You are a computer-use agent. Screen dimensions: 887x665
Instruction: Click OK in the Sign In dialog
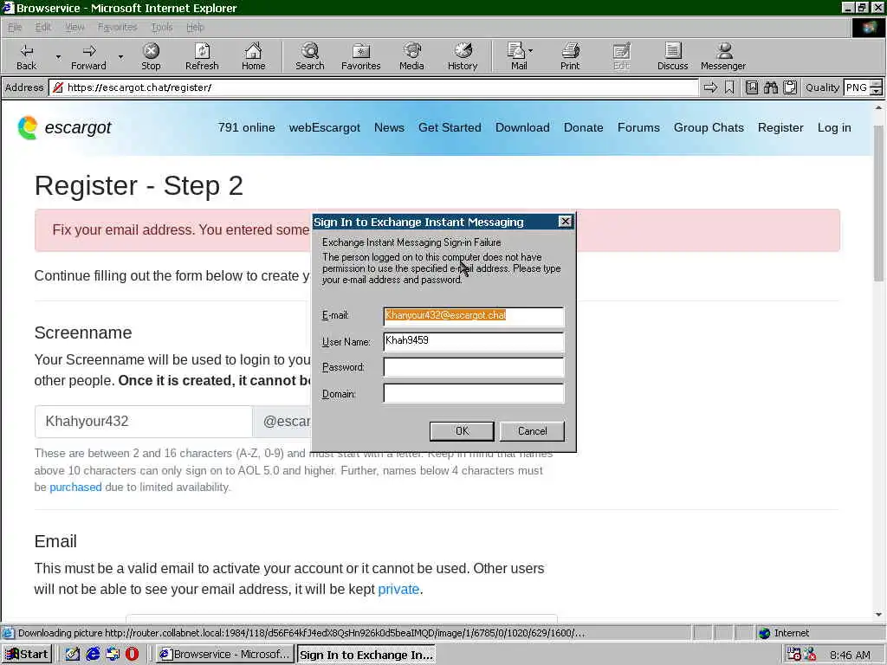462,431
